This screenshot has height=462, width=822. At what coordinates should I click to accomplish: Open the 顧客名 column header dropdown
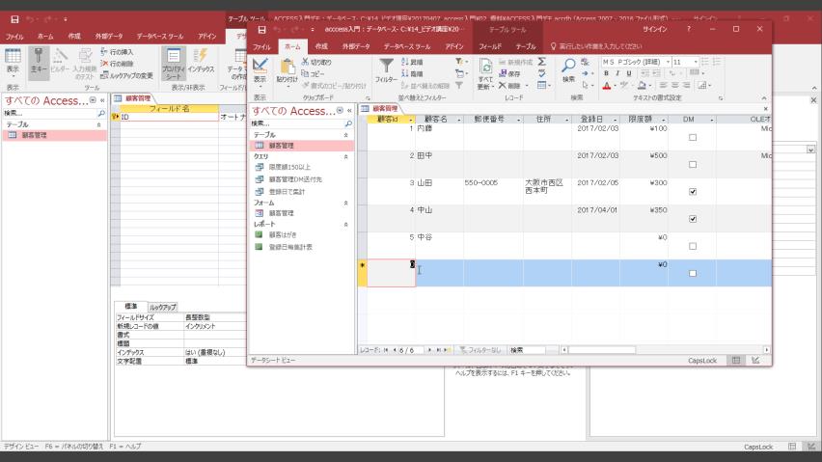tap(458, 120)
